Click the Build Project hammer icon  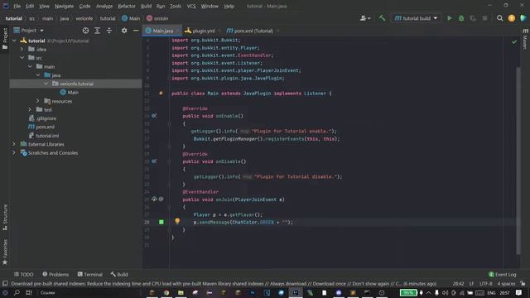point(382,18)
